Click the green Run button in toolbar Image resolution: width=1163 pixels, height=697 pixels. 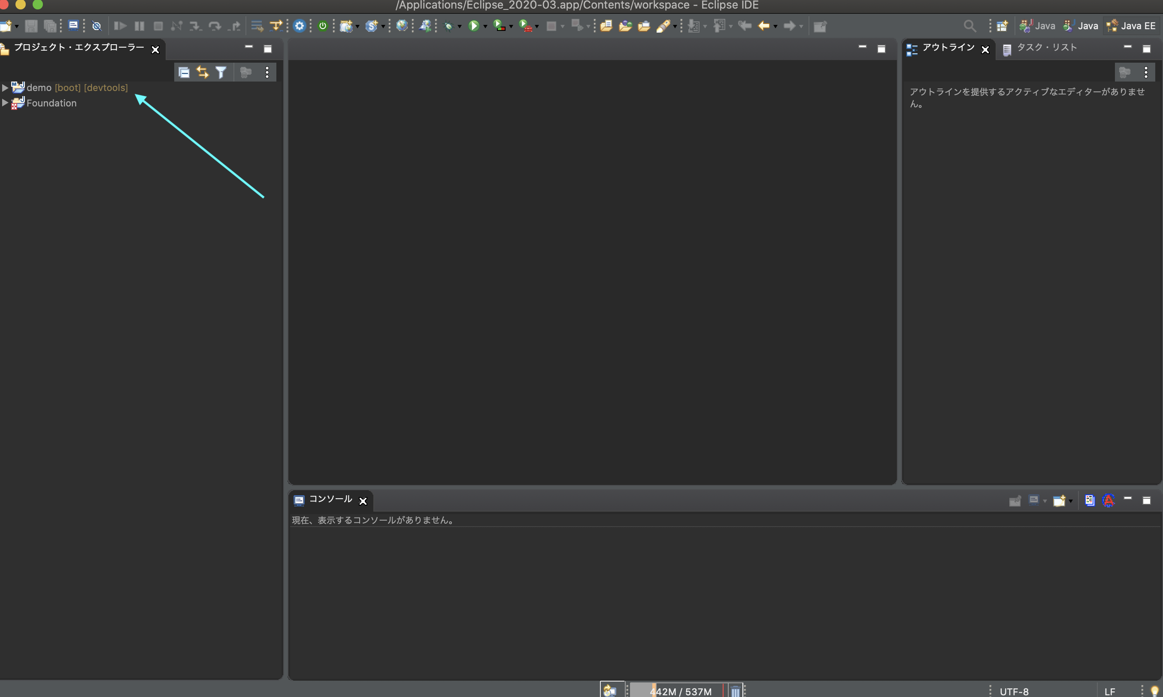(474, 26)
